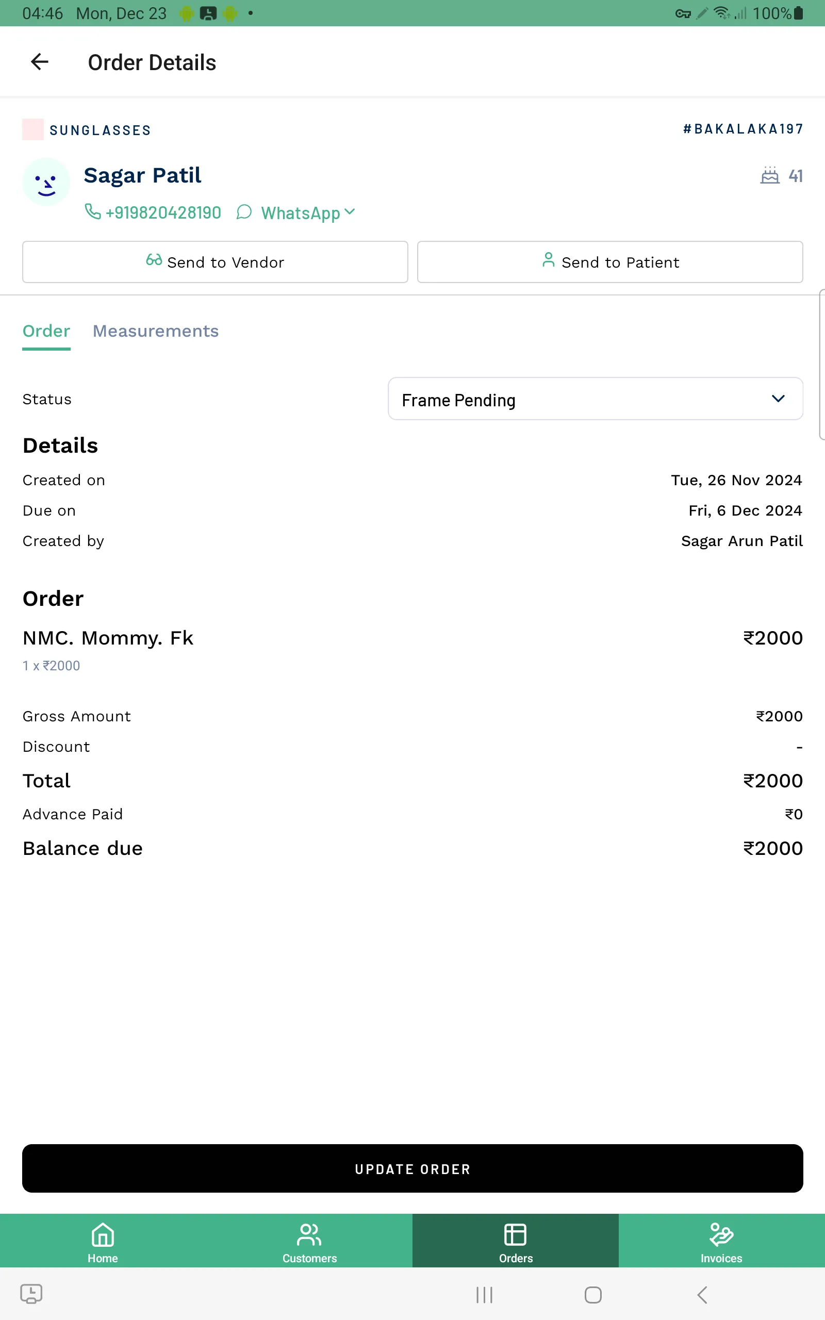Tap the glasses icon in Send to Vendor

coord(154,260)
